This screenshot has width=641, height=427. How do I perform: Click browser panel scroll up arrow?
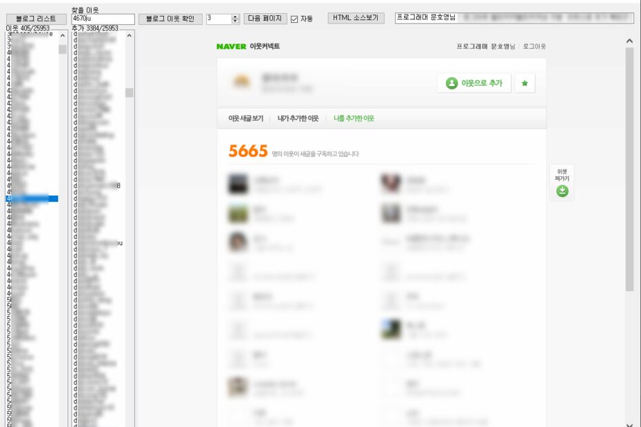(x=629, y=41)
